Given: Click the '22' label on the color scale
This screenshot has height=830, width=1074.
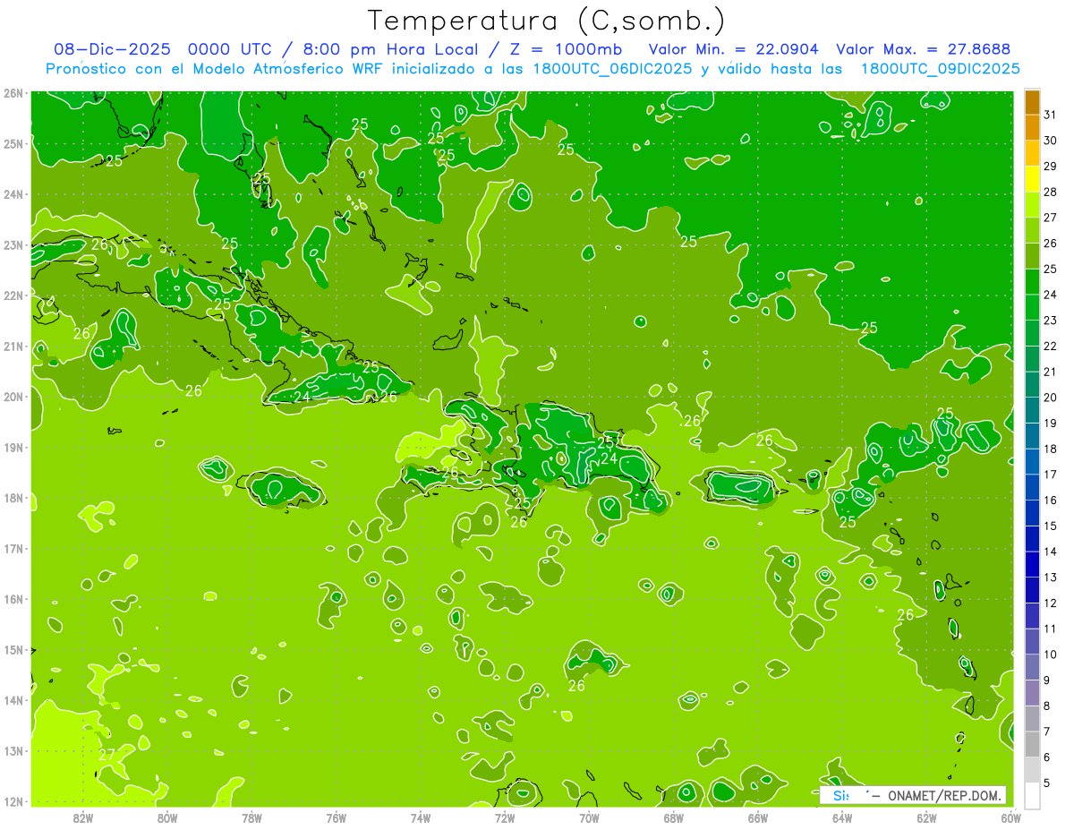Looking at the screenshot, I should pyautogui.click(x=1050, y=346).
